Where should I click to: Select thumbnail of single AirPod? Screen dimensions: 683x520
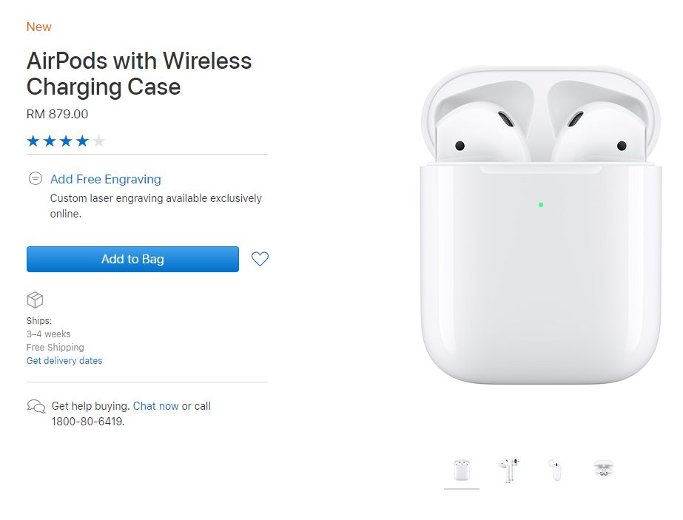click(556, 470)
